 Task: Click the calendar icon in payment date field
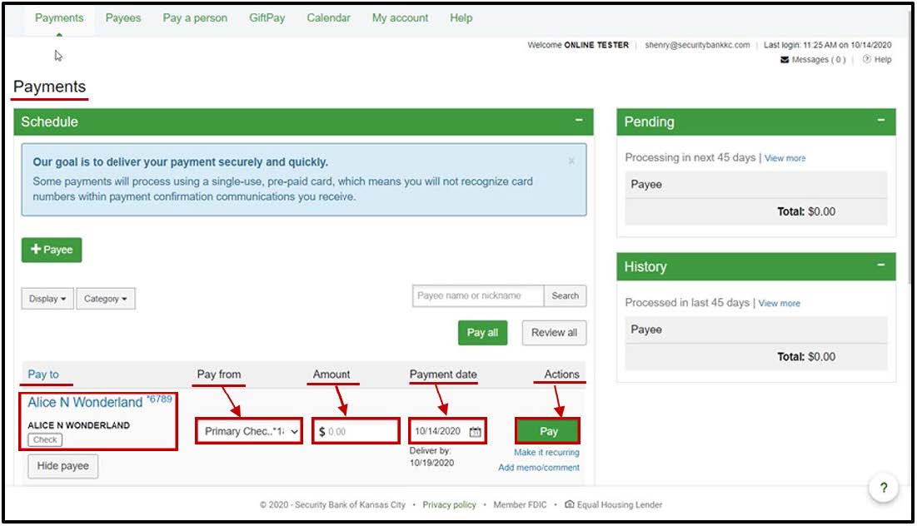pyautogui.click(x=475, y=432)
